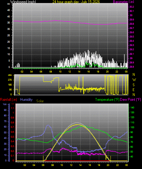Click the 45 mph windspeed scale value

(x=9, y=10)
